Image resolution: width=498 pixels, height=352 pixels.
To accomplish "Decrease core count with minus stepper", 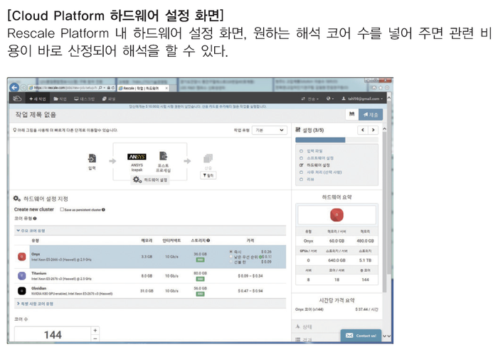I will [x=95, y=339].
